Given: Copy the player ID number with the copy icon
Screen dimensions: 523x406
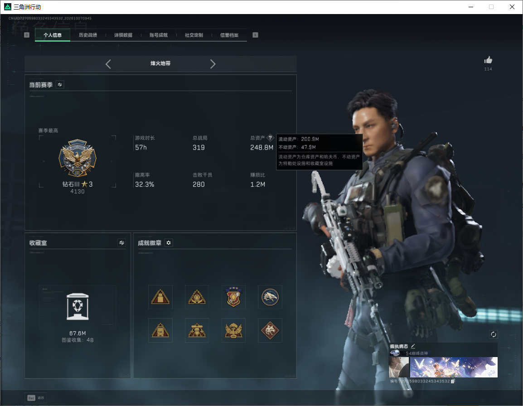Looking at the screenshot, I should pyautogui.click(x=453, y=381).
